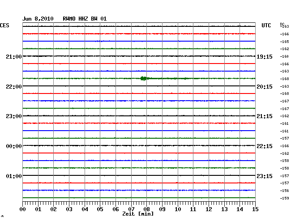Screen dimensions: 291x221
Task: Click the 20:15 UTC time label
Action: point(265,87)
